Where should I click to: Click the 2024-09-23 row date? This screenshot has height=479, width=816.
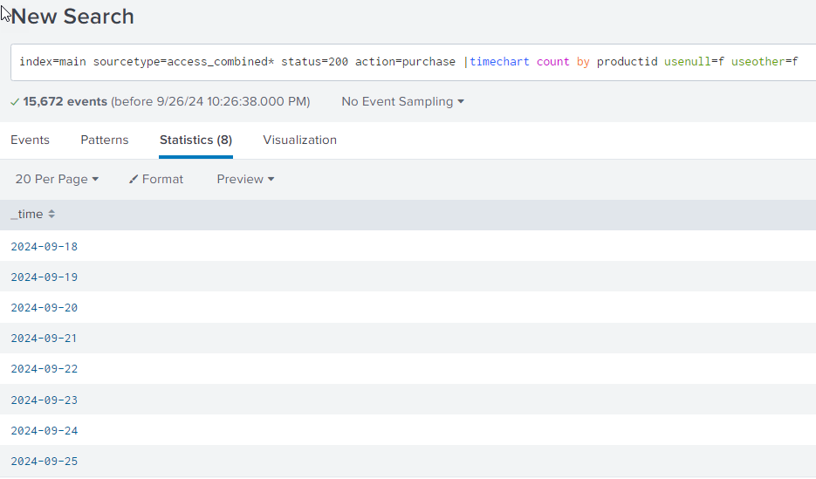(44, 400)
